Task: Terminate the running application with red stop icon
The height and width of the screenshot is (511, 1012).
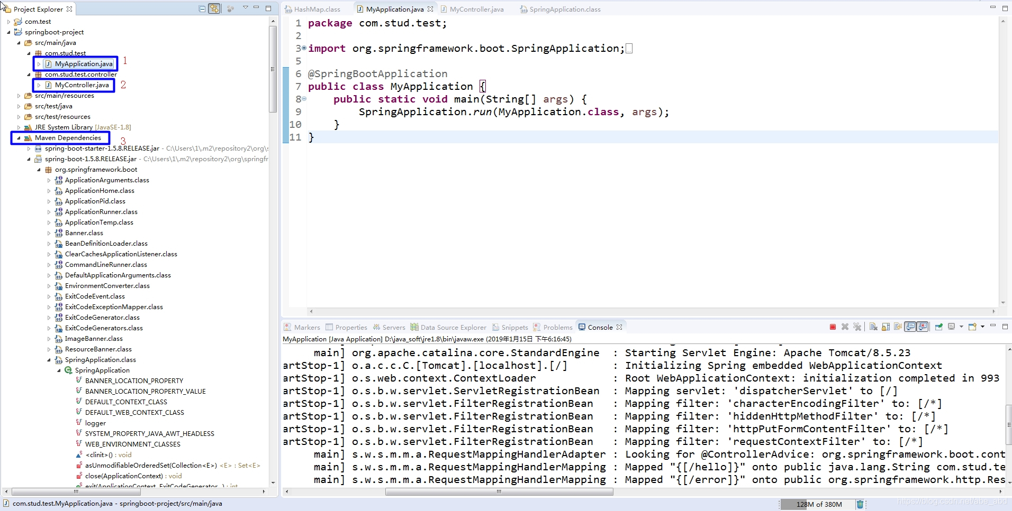Action: click(x=833, y=327)
